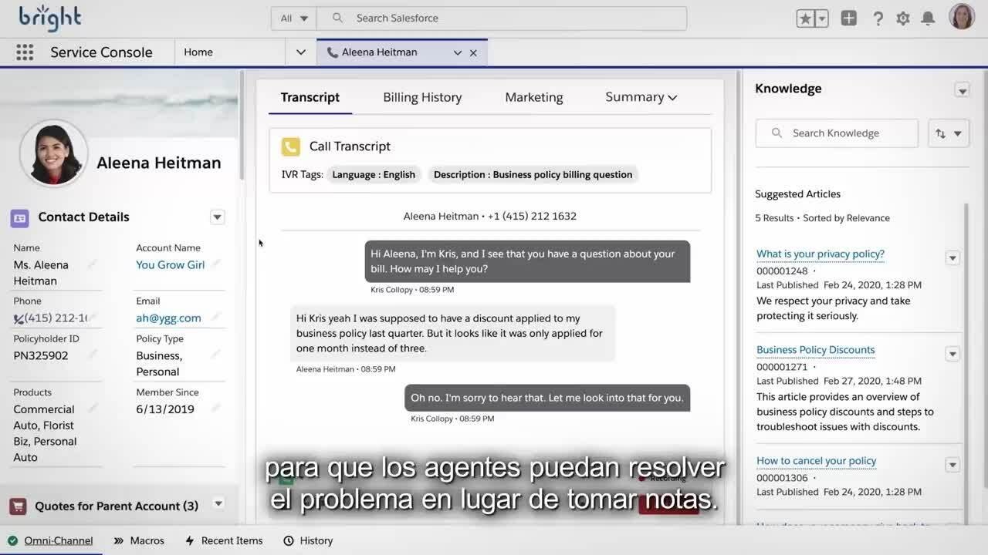This screenshot has width=988, height=555.
Task: Click the global actions plus icon
Action: coord(849,18)
